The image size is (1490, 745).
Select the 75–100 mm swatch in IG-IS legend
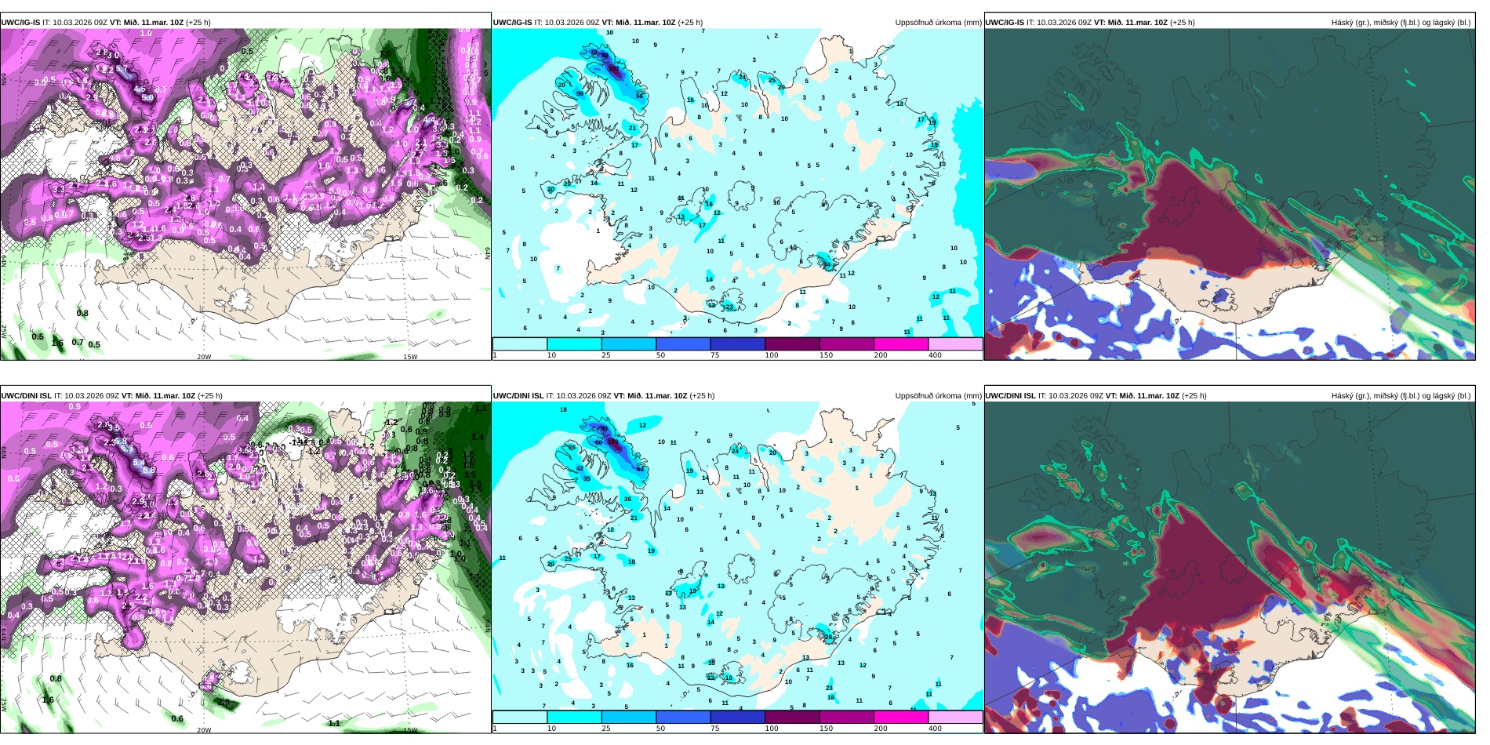click(x=738, y=343)
